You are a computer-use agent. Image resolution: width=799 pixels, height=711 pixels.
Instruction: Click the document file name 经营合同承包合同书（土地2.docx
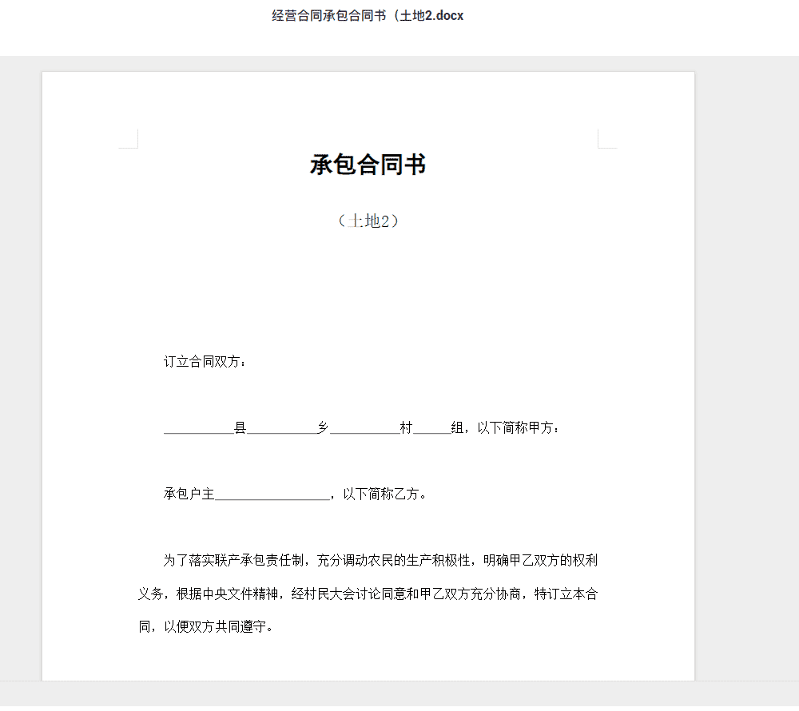(368, 16)
